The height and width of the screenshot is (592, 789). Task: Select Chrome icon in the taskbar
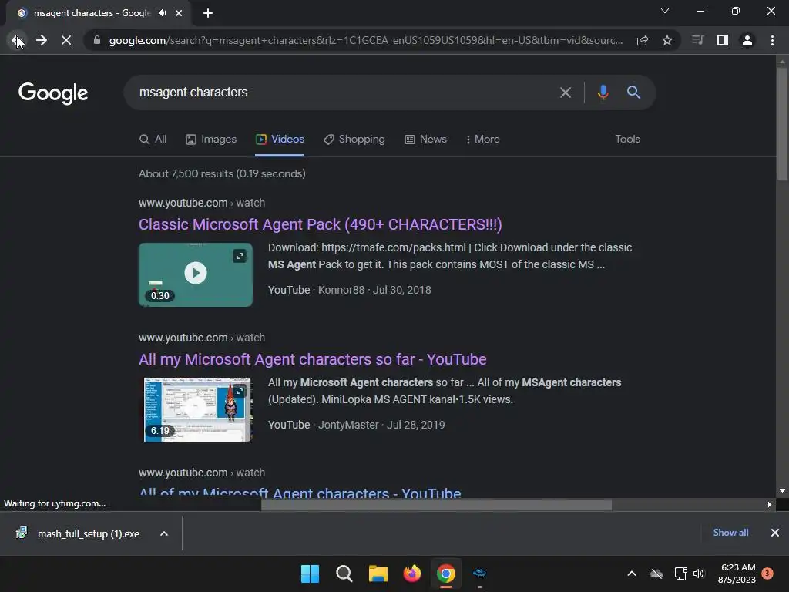coord(446,573)
